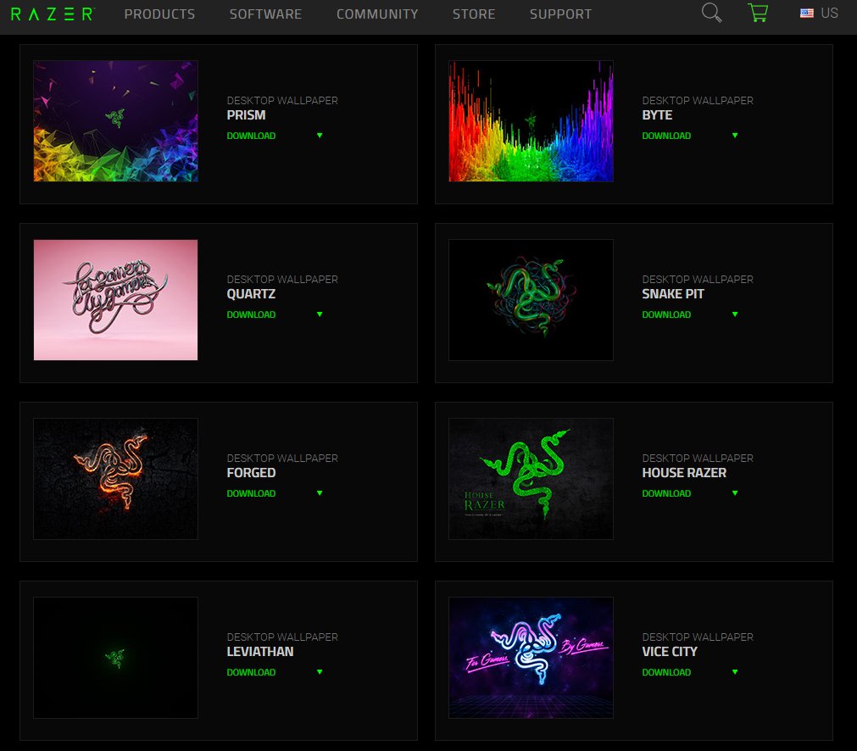Open the House Razer wallpaper thumbnail

tap(531, 479)
